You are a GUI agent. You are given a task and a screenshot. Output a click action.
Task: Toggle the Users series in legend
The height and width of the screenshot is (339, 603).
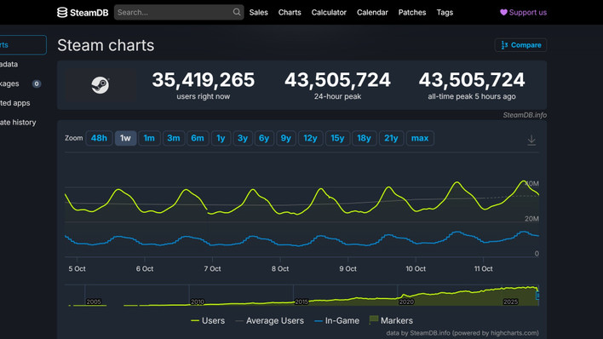click(x=208, y=320)
